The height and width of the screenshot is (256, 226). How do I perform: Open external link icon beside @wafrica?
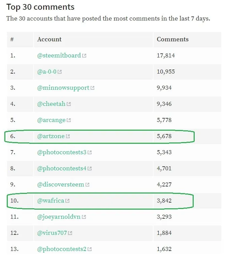(67, 201)
